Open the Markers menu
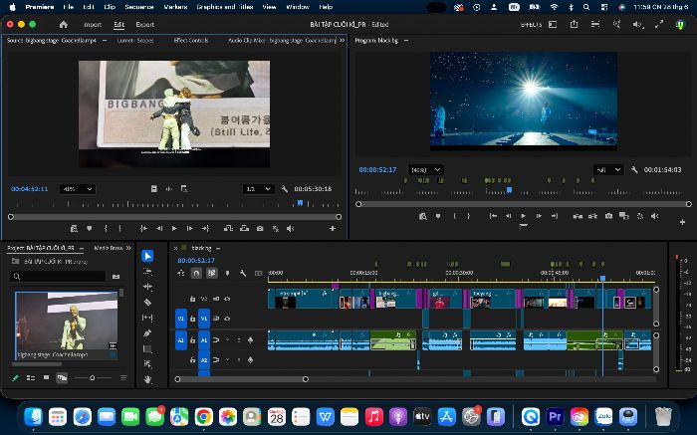 [175, 7]
